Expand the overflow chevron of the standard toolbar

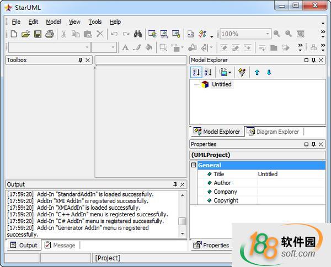point(323,31)
